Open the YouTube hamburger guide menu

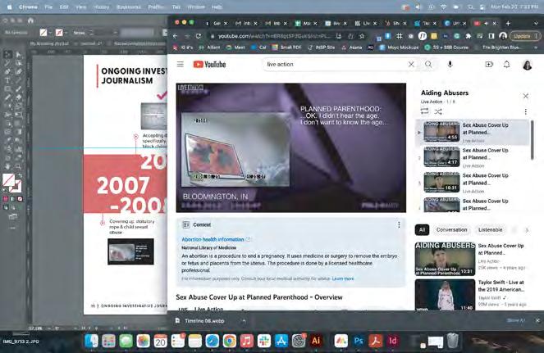(180, 64)
